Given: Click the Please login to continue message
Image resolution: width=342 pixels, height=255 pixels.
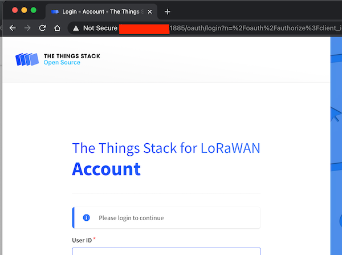Looking at the screenshot, I should (x=131, y=218).
